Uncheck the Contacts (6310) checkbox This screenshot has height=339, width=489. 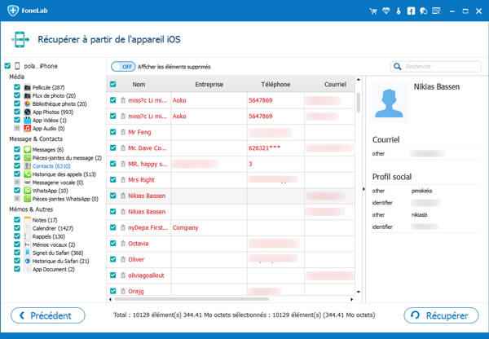coord(17,165)
